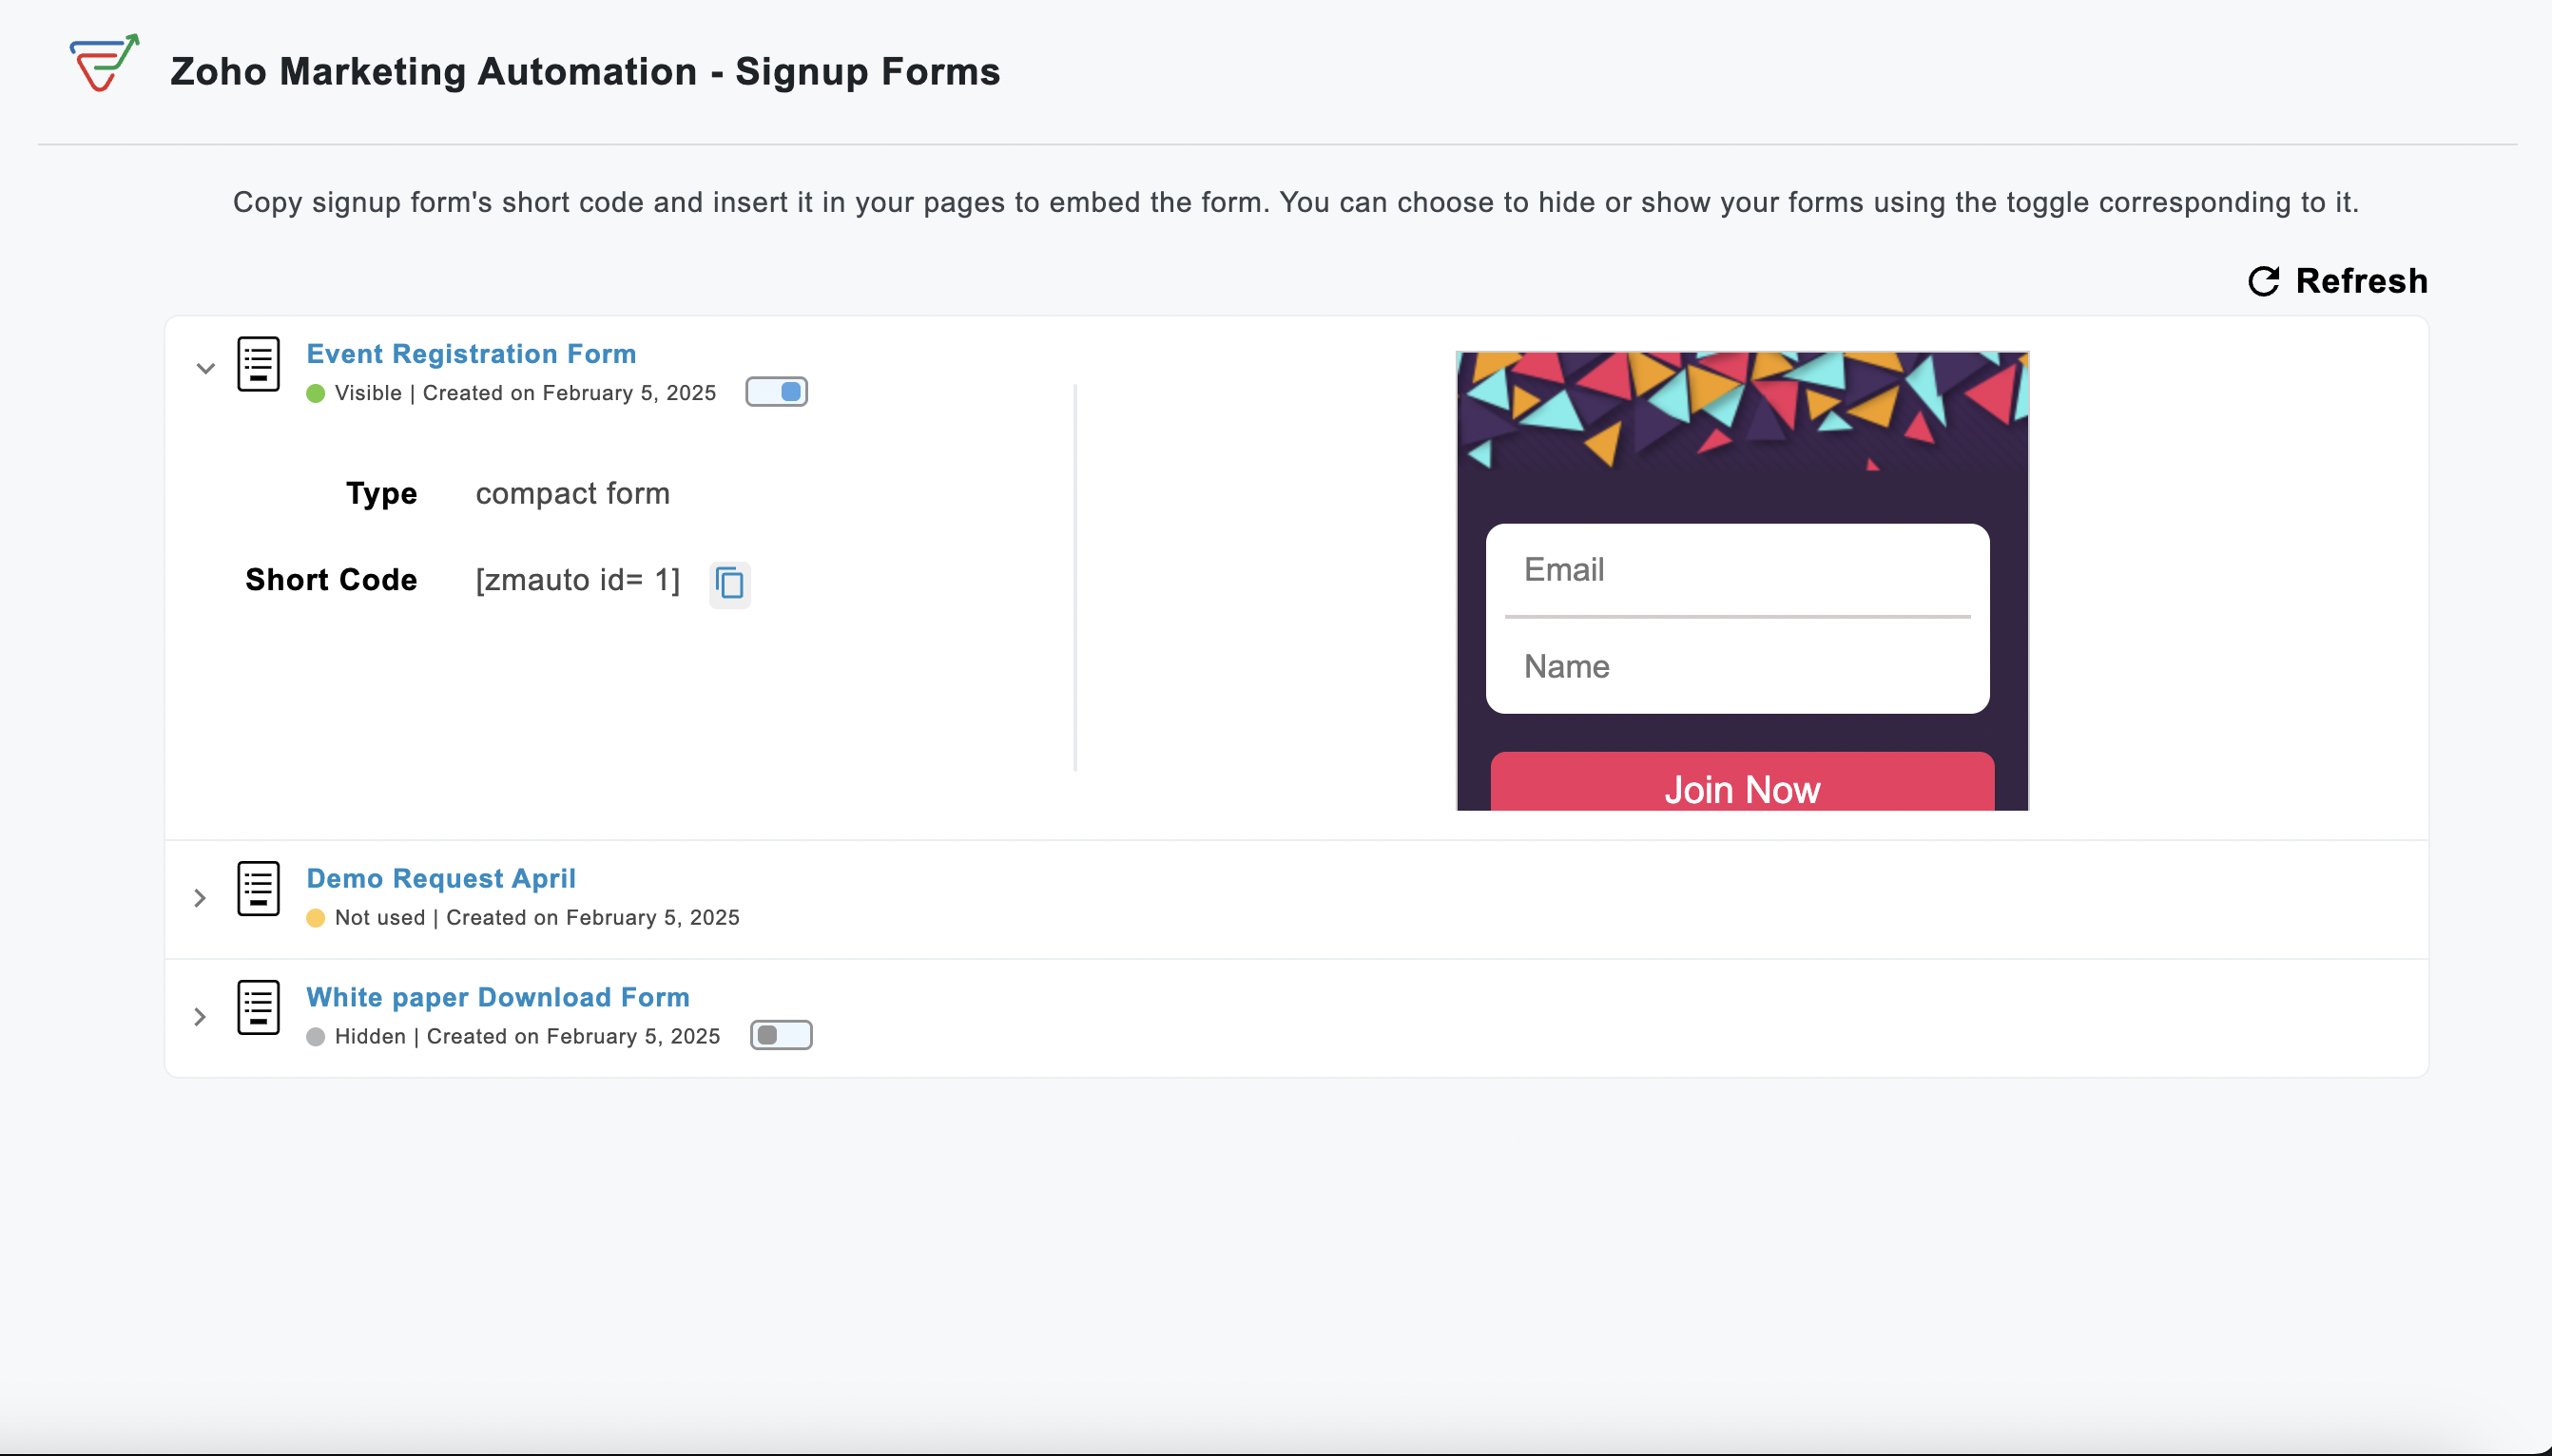Click the yellow Not used status dot
The image size is (2552, 1456).
pyautogui.click(x=315, y=918)
